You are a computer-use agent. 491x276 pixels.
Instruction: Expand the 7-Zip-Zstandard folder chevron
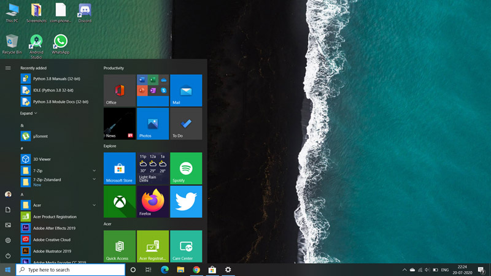coord(94,179)
